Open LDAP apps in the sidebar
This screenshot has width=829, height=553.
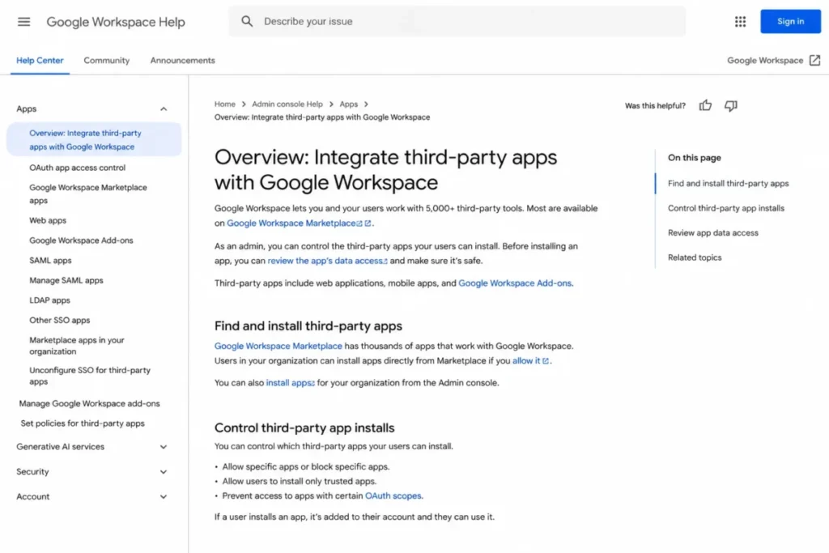tap(49, 300)
